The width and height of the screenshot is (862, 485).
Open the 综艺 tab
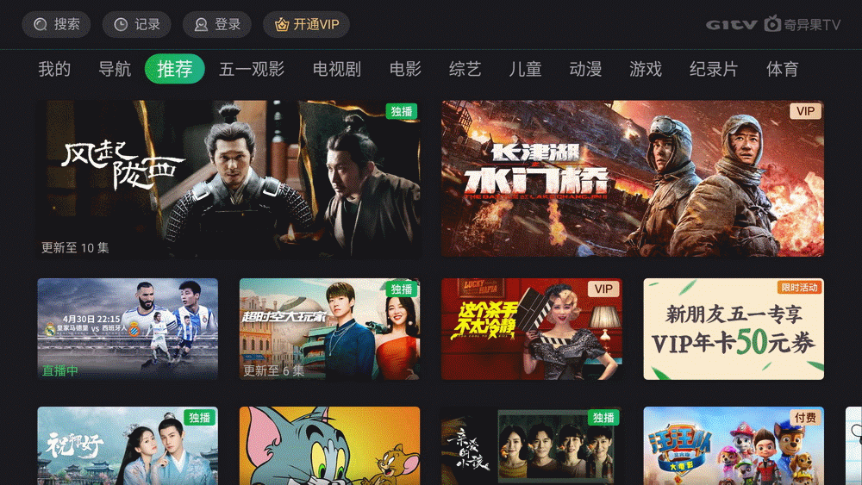465,69
